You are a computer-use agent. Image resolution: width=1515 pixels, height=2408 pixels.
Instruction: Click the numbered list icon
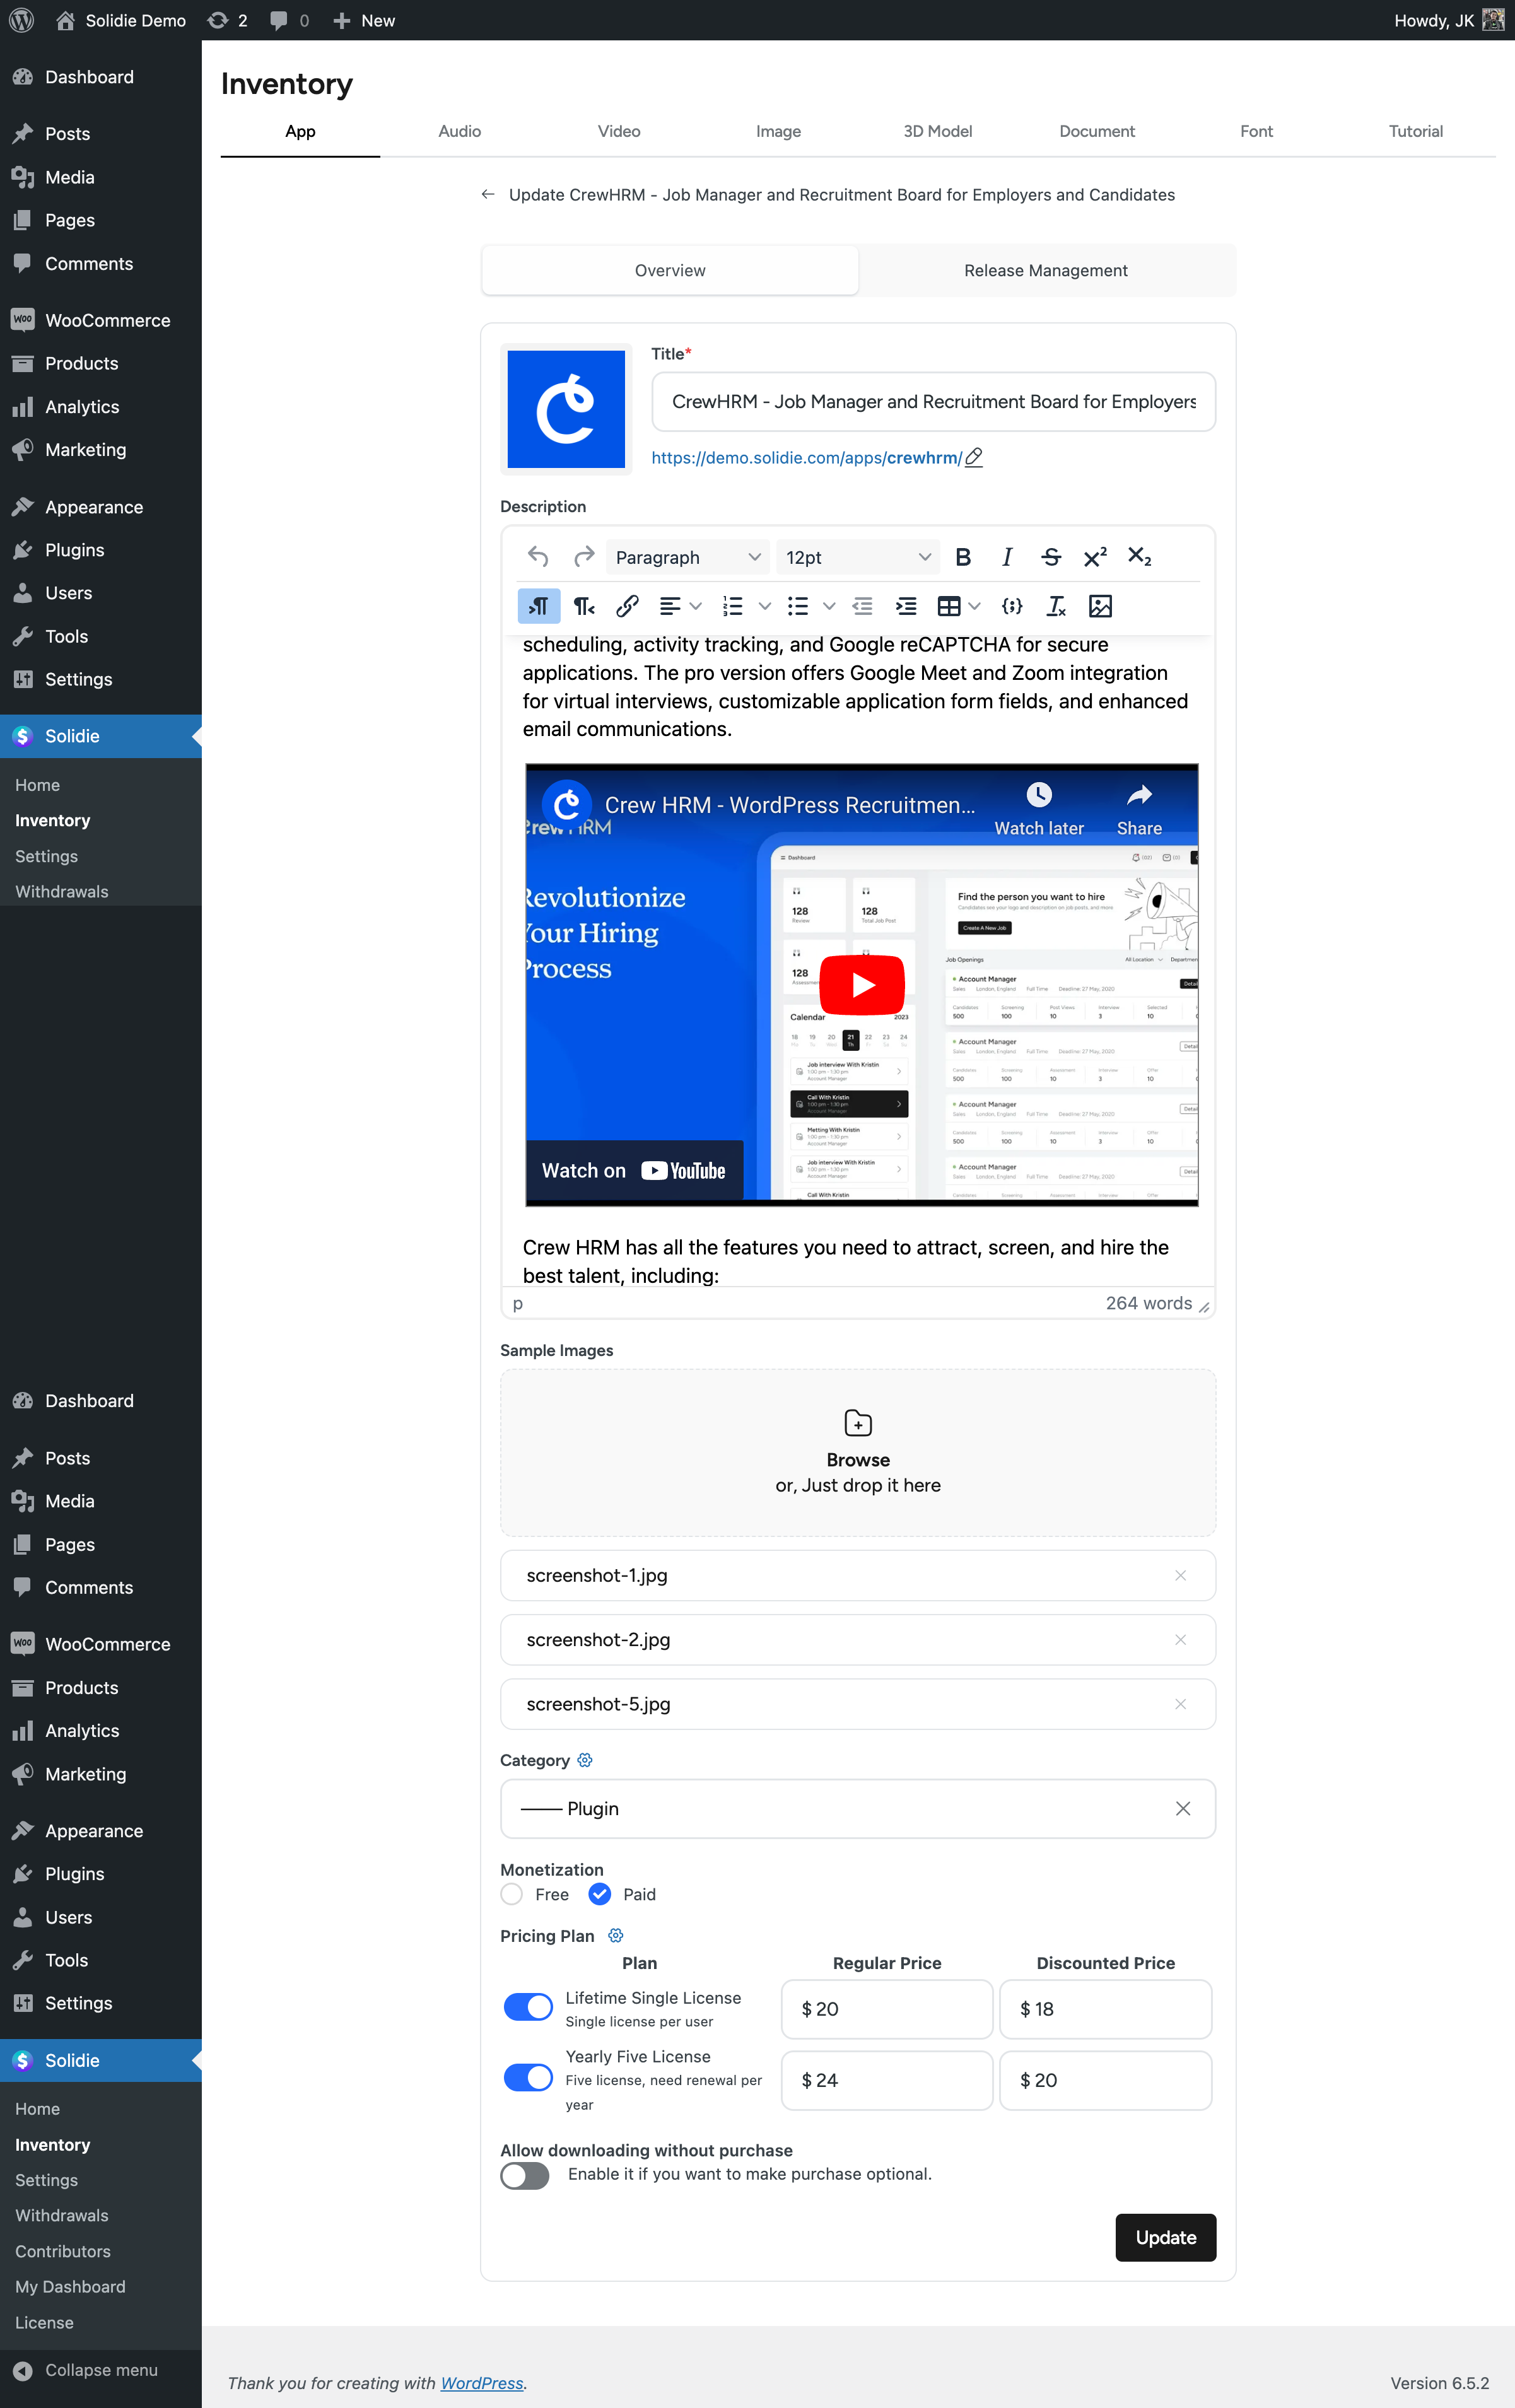point(733,606)
